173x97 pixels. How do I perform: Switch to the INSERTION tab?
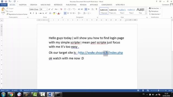23,5
